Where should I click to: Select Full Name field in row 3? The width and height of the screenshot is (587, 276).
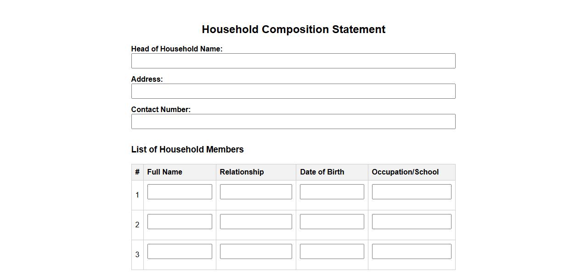coord(180,252)
